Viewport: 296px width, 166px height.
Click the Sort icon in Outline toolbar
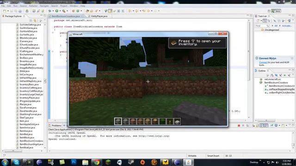[x=272, y=75]
